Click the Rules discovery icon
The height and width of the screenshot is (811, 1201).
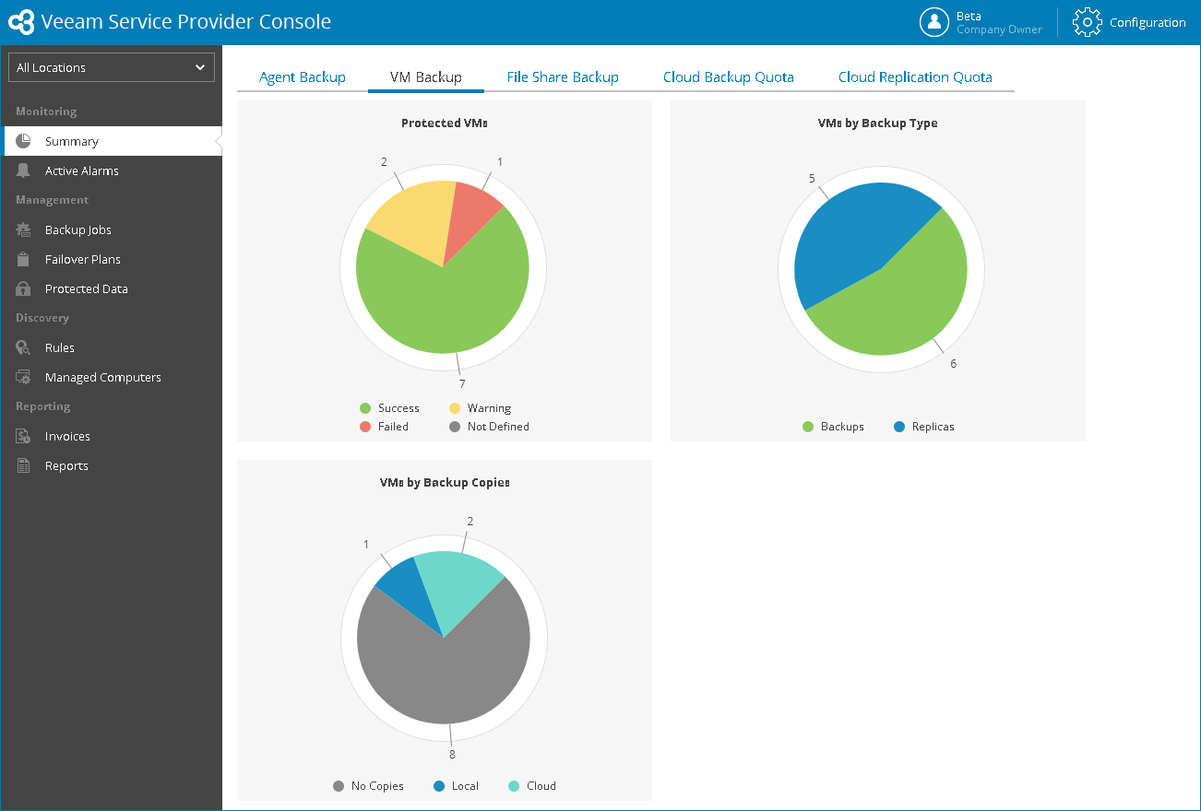[x=24, y=347]
